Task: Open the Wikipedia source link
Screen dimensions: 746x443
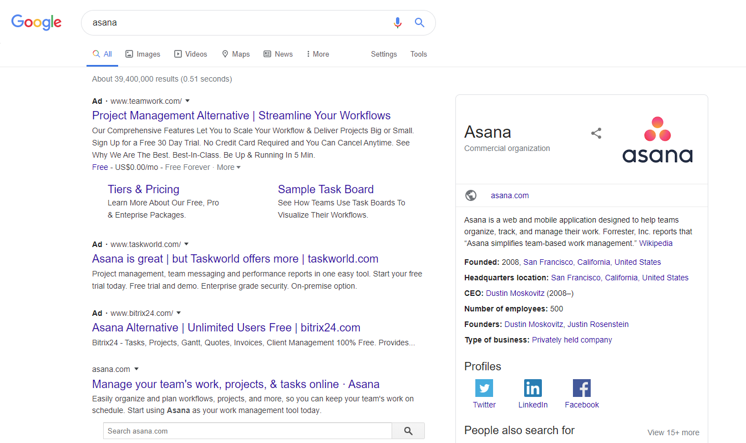Action: pyautogui.click(x=656, y=243)
